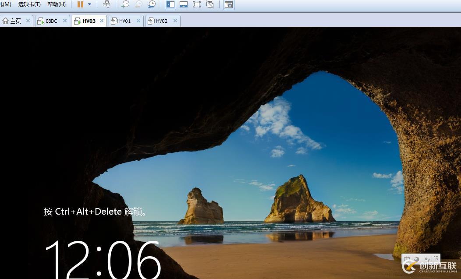The height and width of the screenshot is (279, 461).
Task: Enter full screen mode
Action: click(x=197, y=4)
